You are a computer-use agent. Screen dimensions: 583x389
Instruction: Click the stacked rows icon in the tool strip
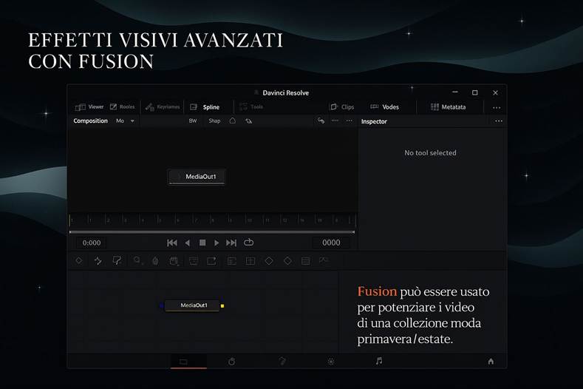click(306, 261)
